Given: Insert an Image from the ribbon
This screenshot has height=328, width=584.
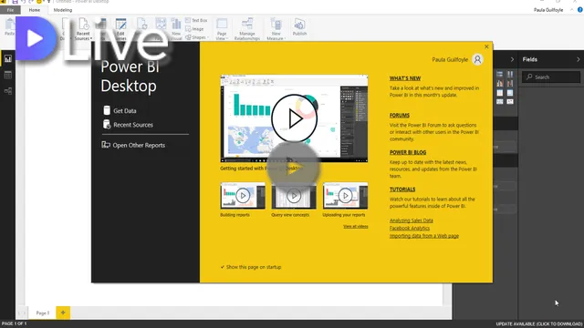Looking at the screenshot, I should pyautogui.click(x=194, y=28).
